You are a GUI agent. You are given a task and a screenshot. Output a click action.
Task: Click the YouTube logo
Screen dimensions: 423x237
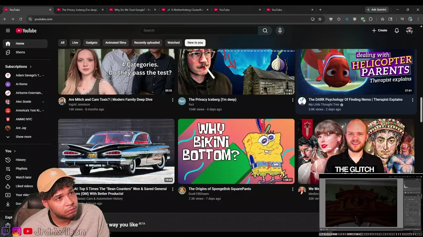pos(26,31)
